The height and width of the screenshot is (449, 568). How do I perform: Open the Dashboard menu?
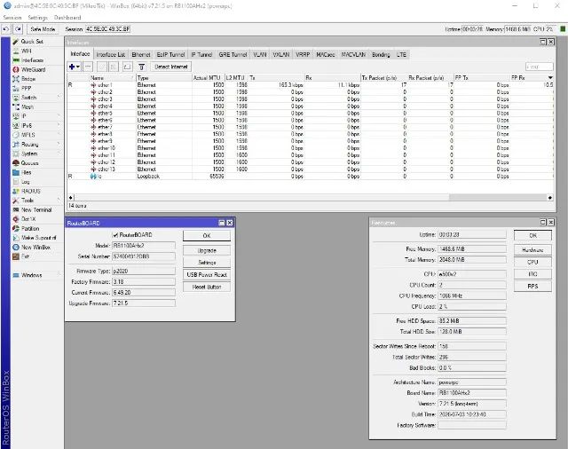(67, 18)
